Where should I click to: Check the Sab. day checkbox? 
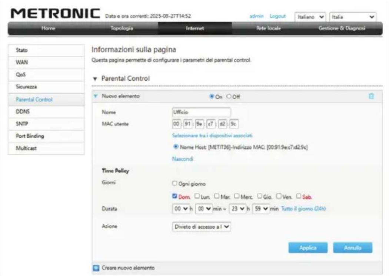click(299, 196)
